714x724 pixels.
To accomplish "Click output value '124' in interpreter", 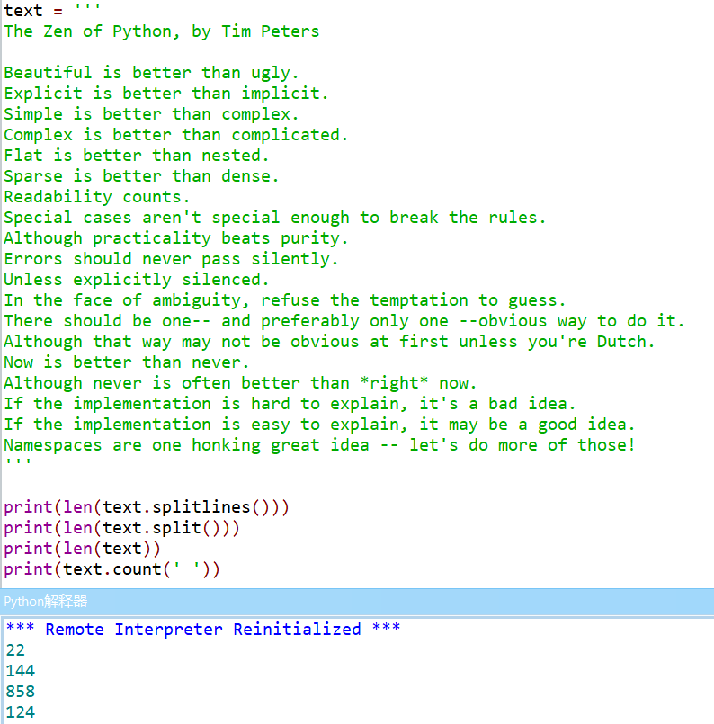I will [21, 712].
